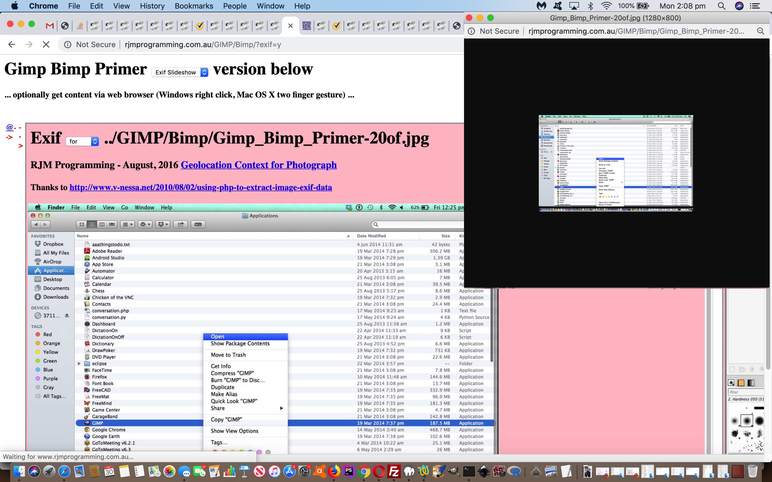Screen dimensions: 772x482
Task: Open the Gmail tab
Action: [49, 26]
